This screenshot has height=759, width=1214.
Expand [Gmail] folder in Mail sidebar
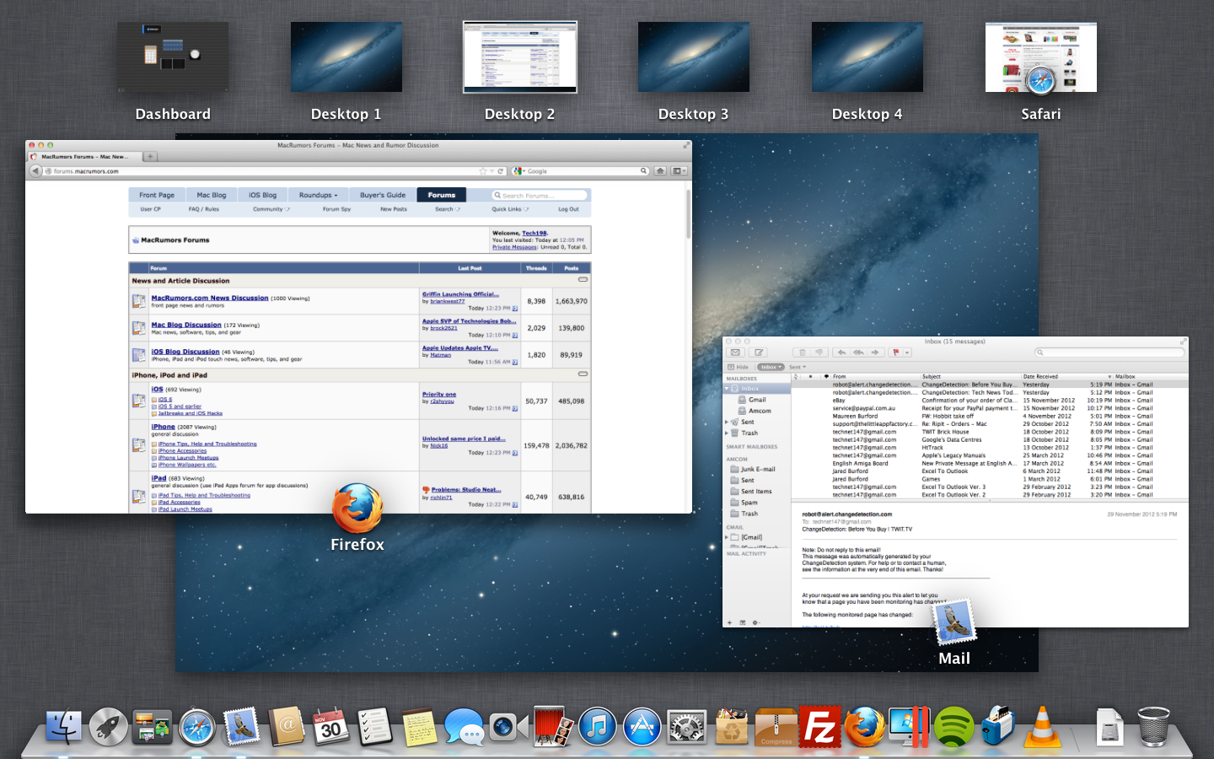[x=727, y=537]
